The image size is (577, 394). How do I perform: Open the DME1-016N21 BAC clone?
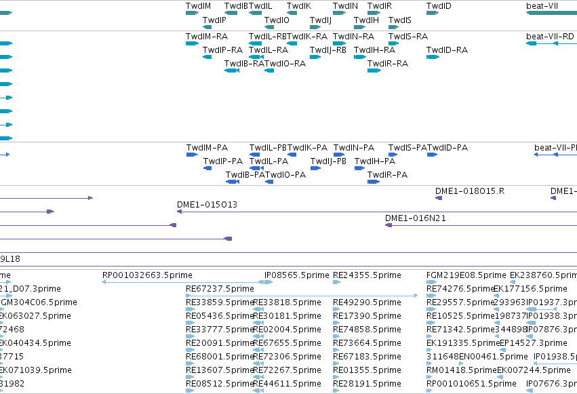(481, 225)
